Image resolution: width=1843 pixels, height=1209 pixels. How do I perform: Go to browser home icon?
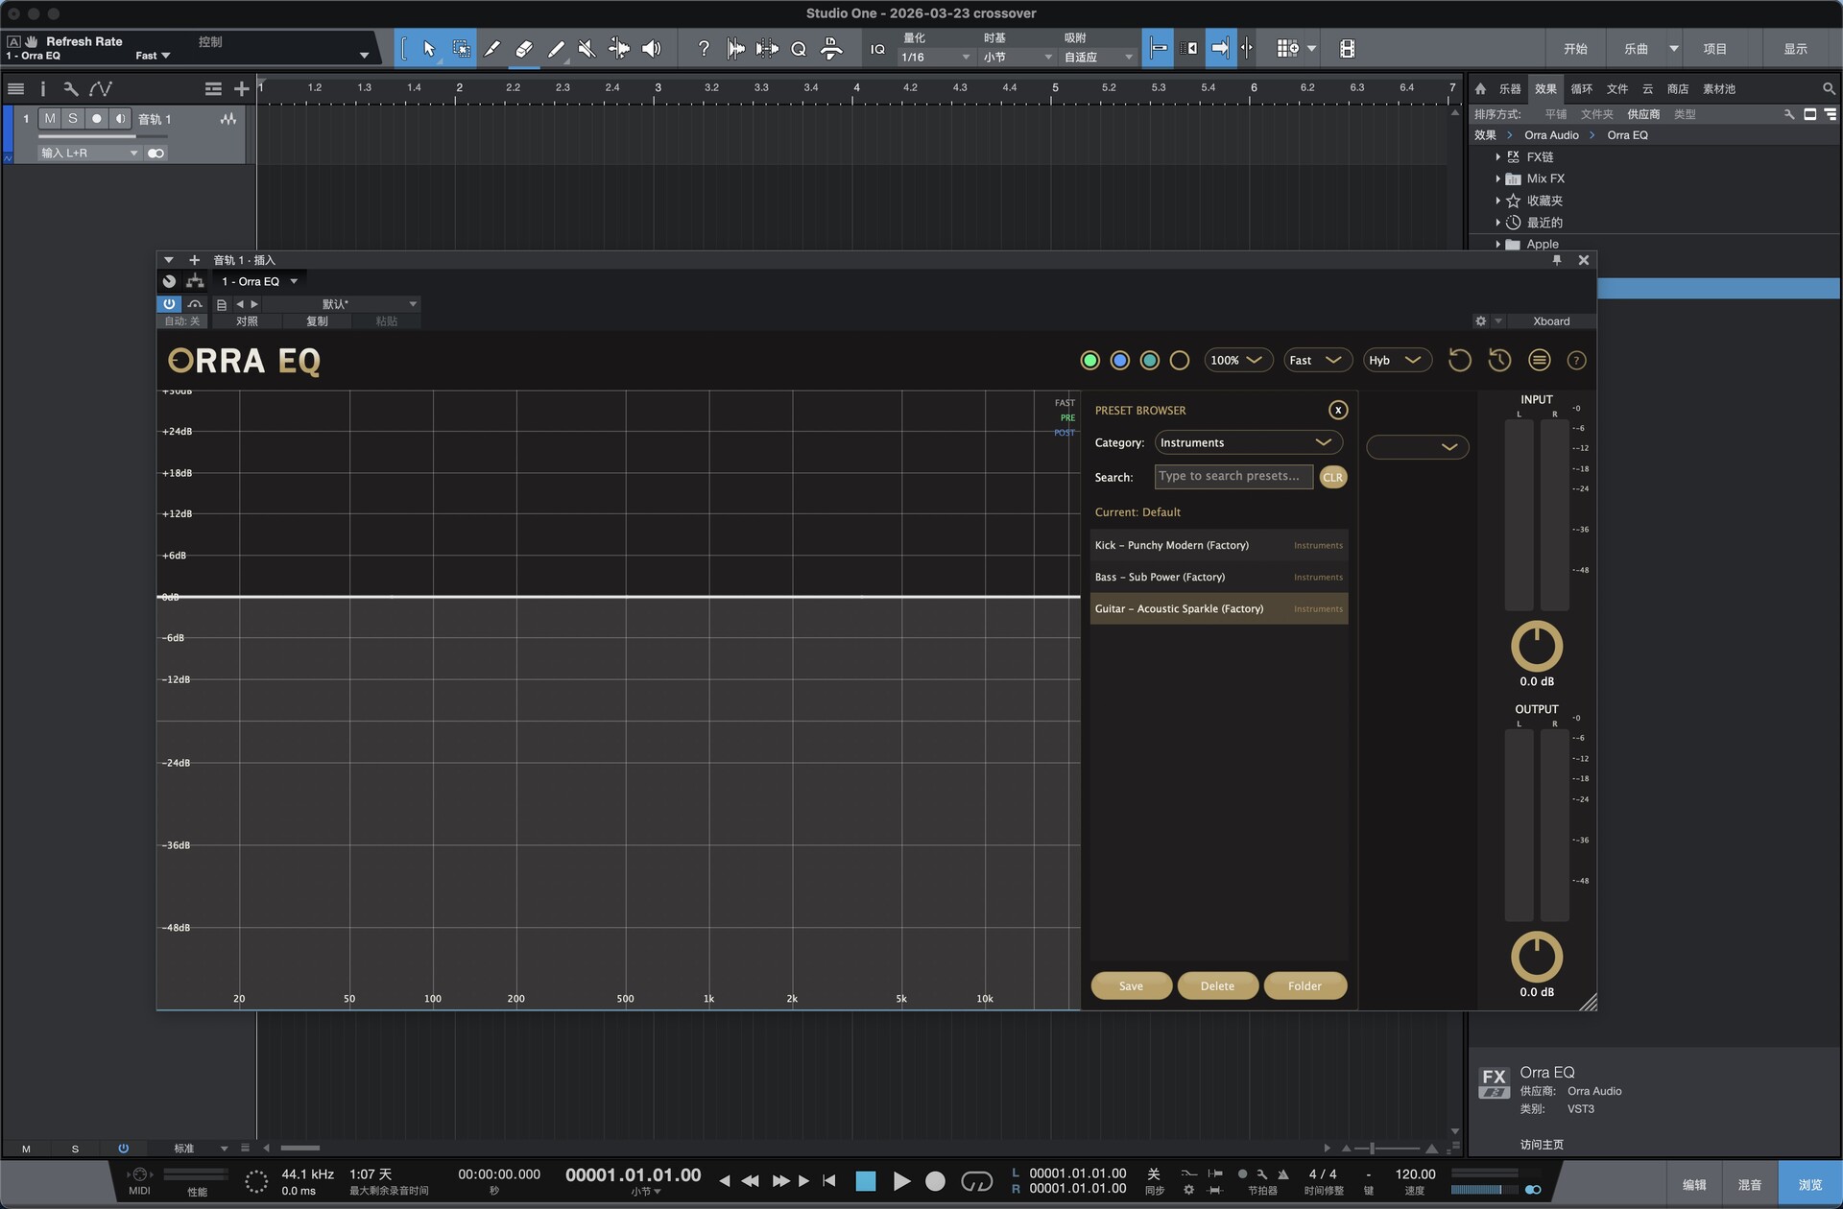point(1480,88)
